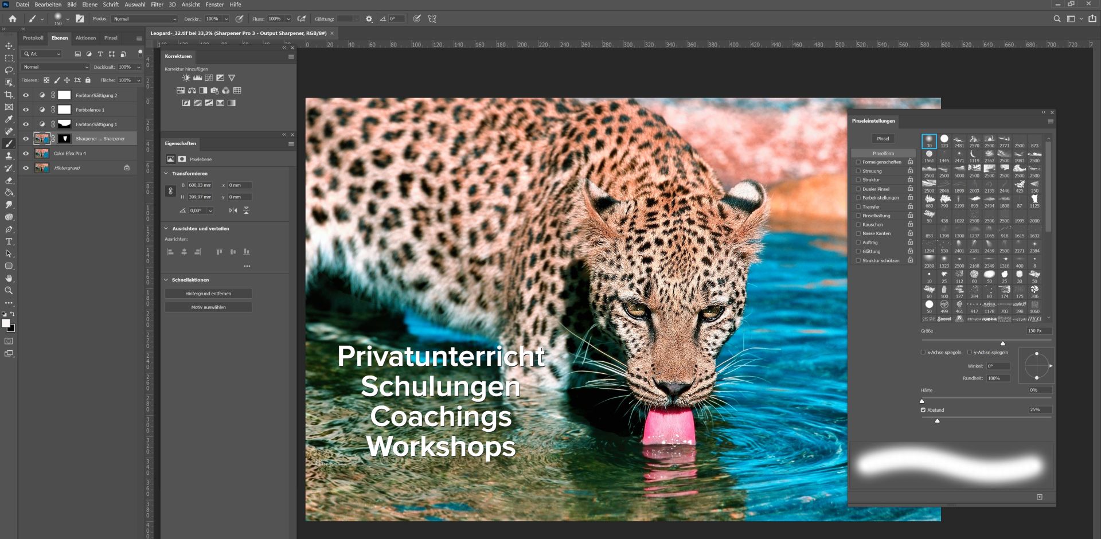Disable the Abstand checkbox
1101x539 pixels.
[x=923, y=410]
